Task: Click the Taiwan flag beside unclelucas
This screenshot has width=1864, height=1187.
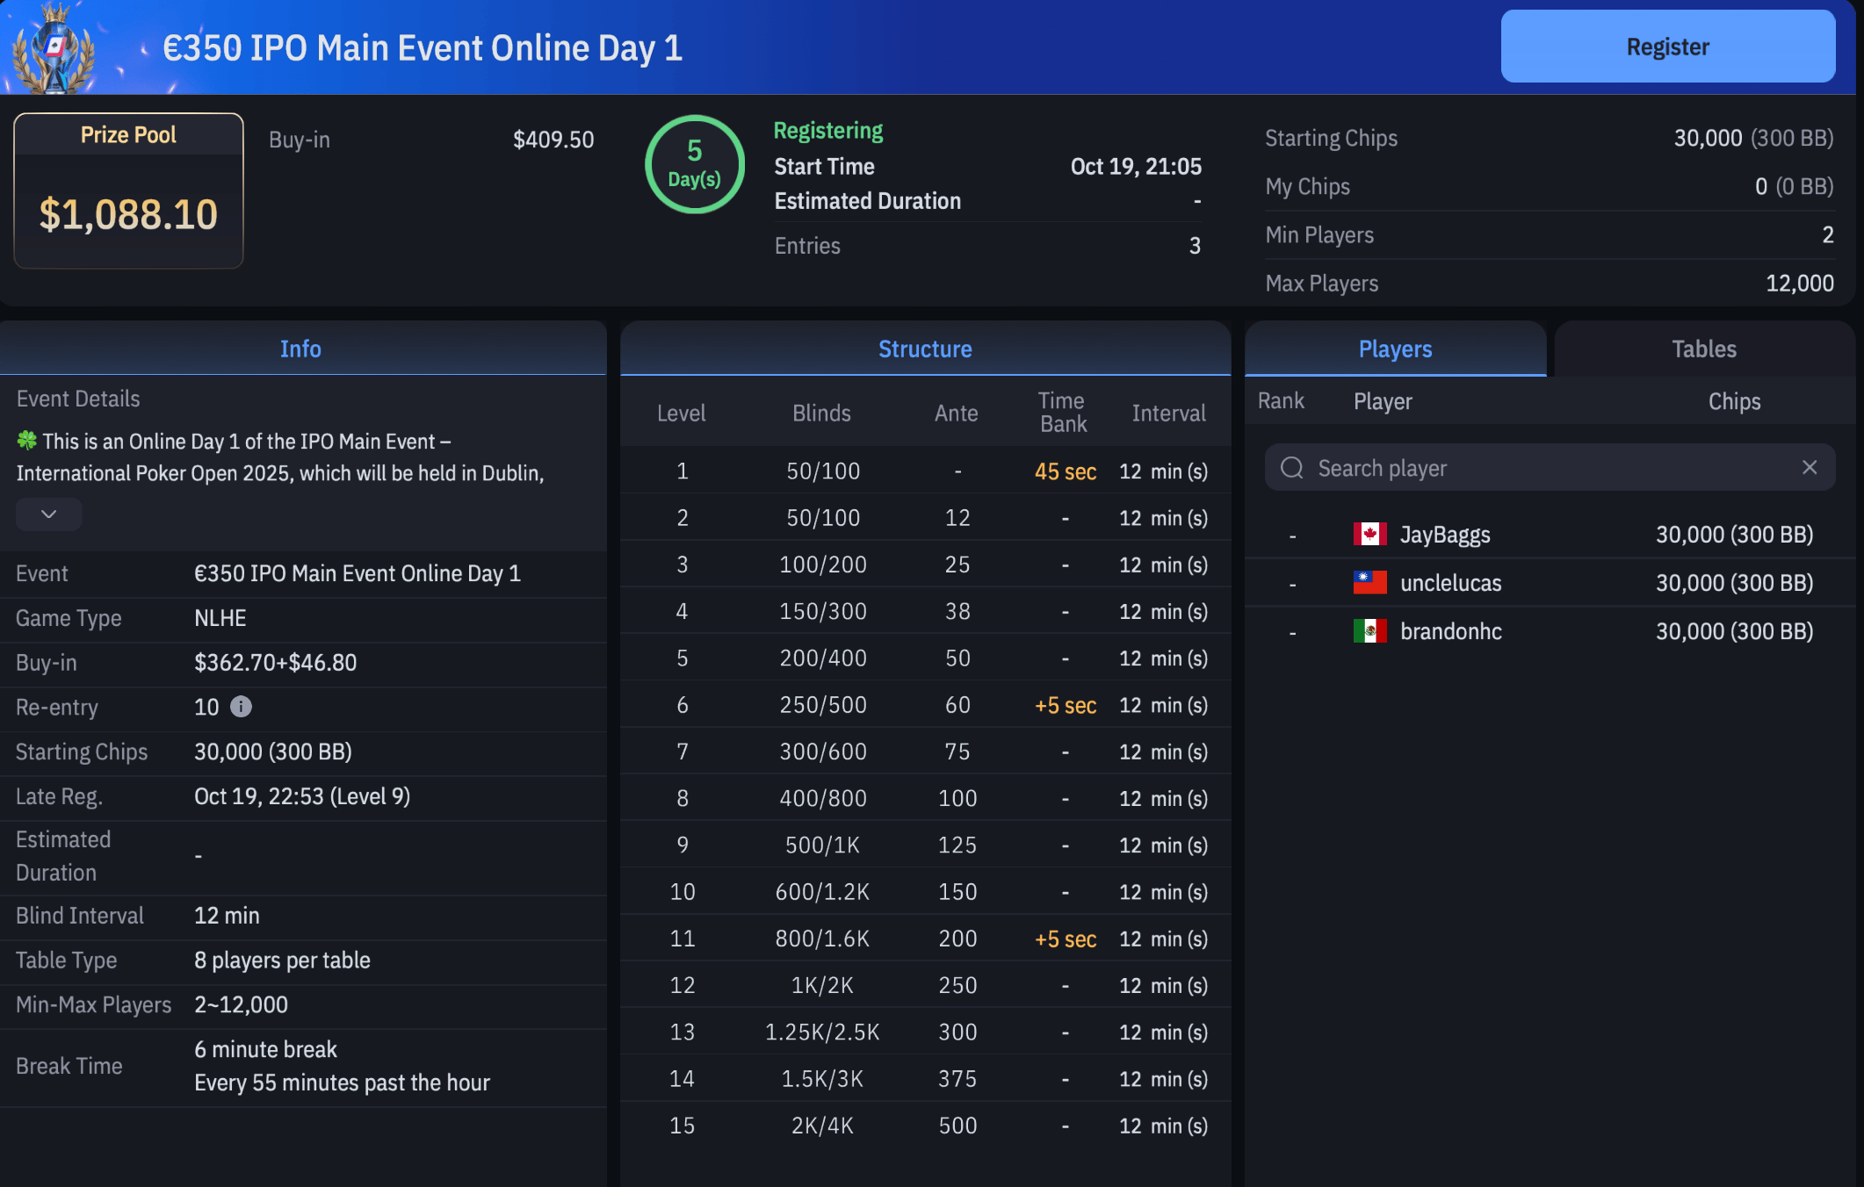Action: (x=1369, y=582)
